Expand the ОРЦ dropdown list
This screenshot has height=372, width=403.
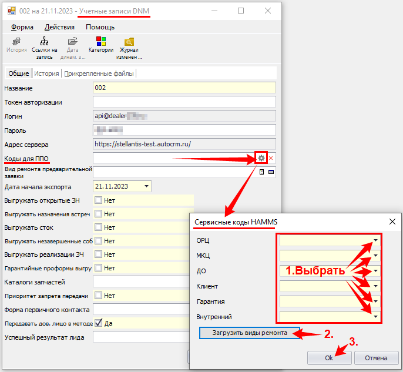coord(375,240)
